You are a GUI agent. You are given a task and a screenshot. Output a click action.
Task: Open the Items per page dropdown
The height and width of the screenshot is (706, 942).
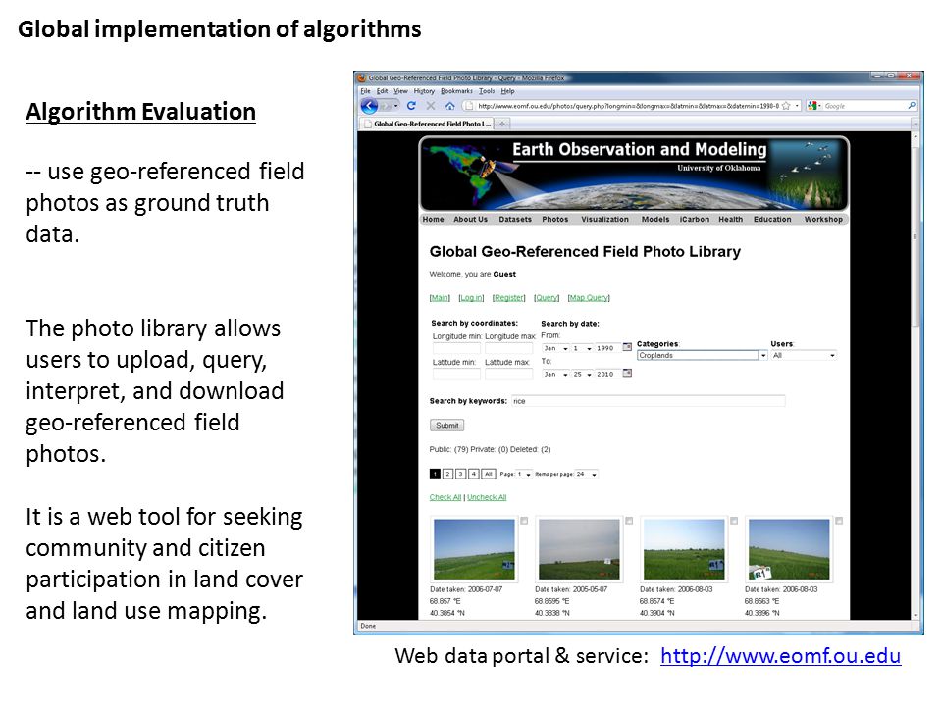pyautogui.click(x=587, y=475)
